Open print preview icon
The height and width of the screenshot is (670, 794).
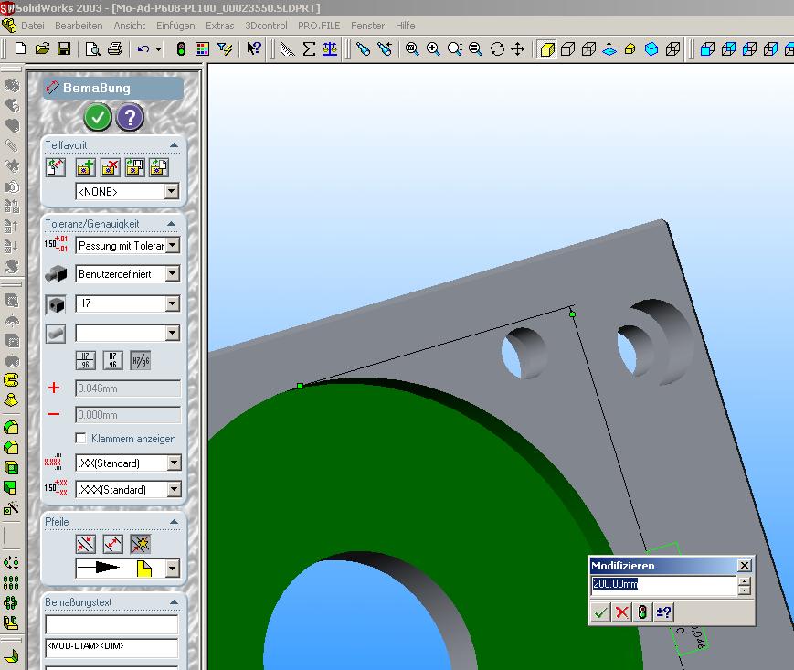click(x=92, y=48)
